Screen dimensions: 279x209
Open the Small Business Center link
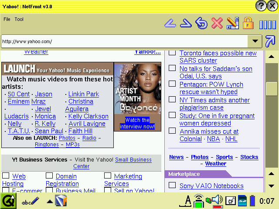(x=133, y=160)
